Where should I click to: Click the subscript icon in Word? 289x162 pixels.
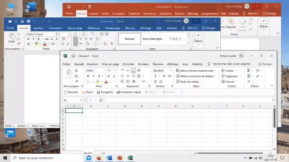(x=52, y=39)
